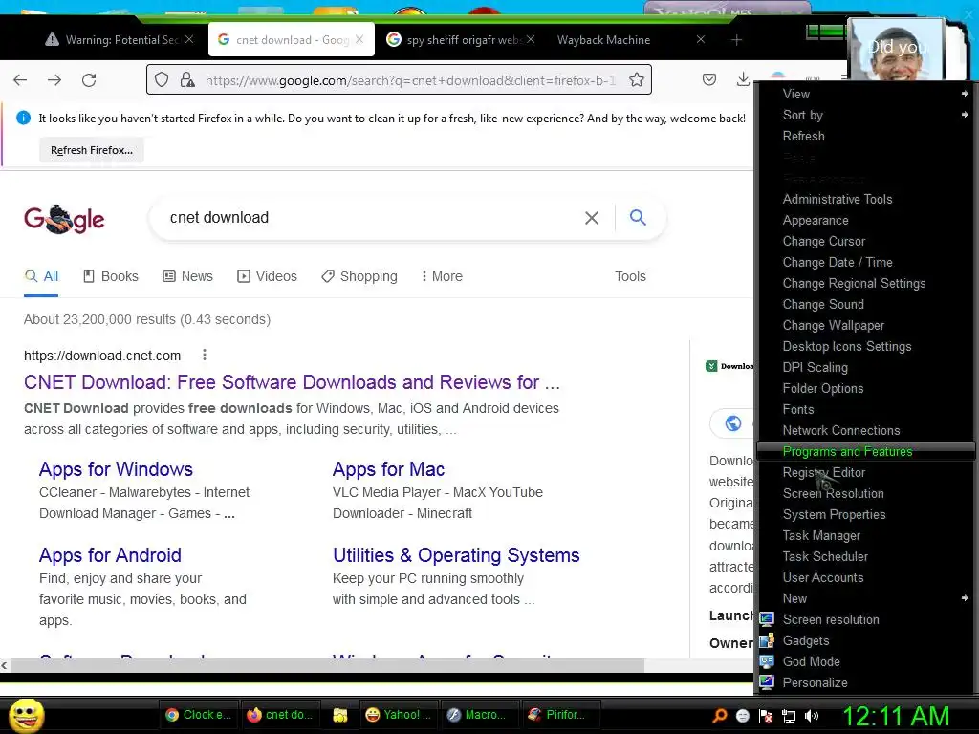Bookmark this page with the star icon
Screen dimensions: 979x734
(x=636, y=80)
